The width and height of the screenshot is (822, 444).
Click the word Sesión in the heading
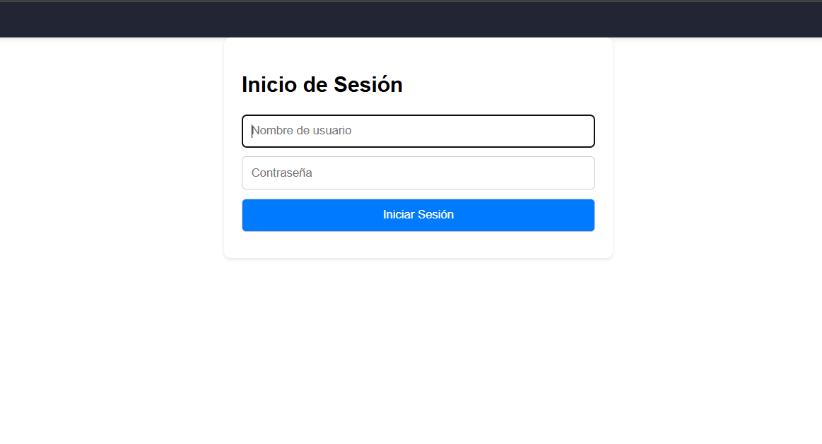coord(368,84)
